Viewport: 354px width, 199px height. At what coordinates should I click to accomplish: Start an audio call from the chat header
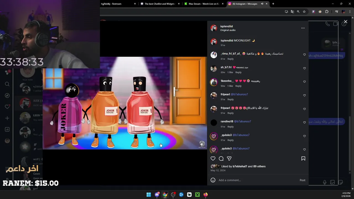327,24
